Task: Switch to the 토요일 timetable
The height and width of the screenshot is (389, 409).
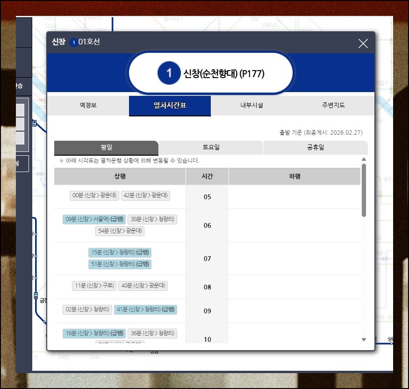Action: click(x=211, y=148)
